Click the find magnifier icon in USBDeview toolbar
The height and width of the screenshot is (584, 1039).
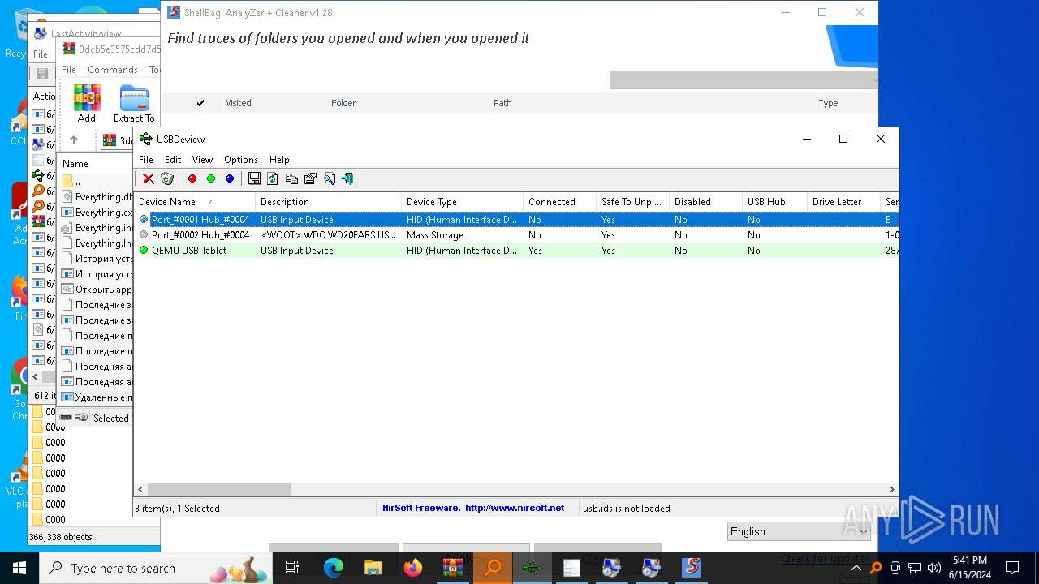pyautogui.click(x=330, y=178)
